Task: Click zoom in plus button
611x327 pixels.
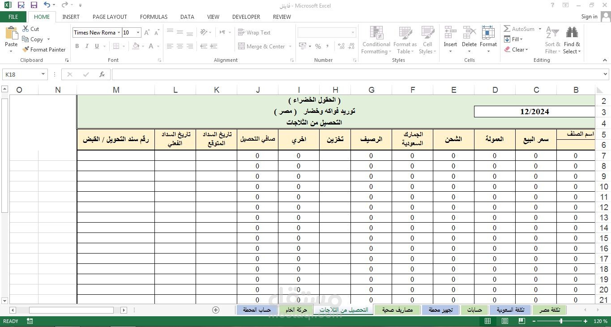Action: [585, 321]
